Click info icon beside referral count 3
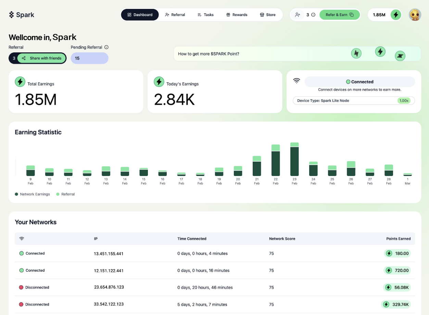 point(313,15)
